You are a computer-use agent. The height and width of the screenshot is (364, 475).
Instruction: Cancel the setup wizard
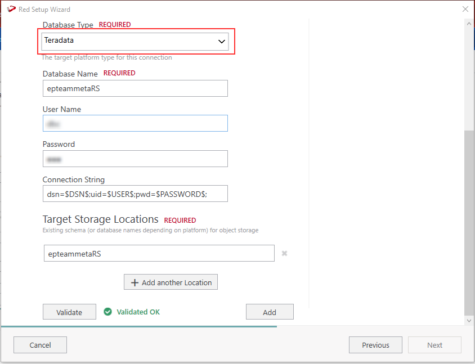[x=40, y=345]
